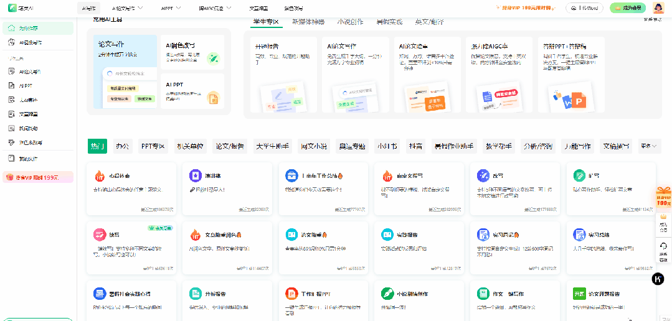The height and width of the screenshot is (321, 672).
Task: Select the 奥运专题 category chip
Action: [x=352, y=146]
